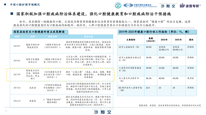The width and height of the screenshot is (206, 115).
Task: Click the 2025年 column header
Action: tap(178, 40)
